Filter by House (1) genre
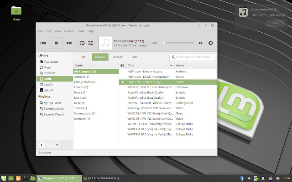The image size is (292, 182). pyautogui.click(x=96, y=92)
